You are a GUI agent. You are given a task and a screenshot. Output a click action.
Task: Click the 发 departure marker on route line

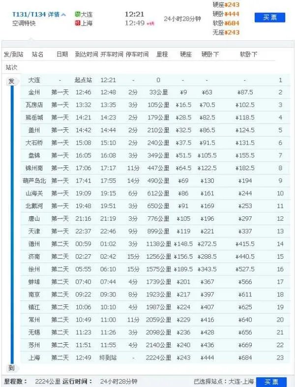click(x=11, y=81)
